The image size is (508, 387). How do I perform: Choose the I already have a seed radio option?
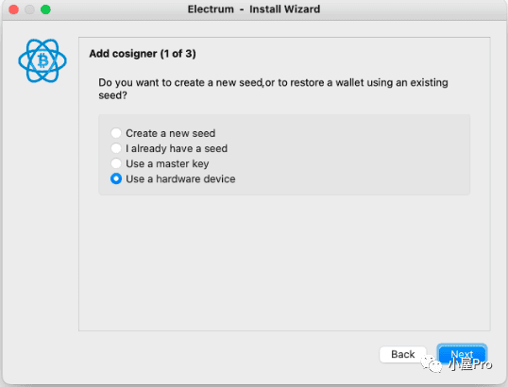pos(116,148)
